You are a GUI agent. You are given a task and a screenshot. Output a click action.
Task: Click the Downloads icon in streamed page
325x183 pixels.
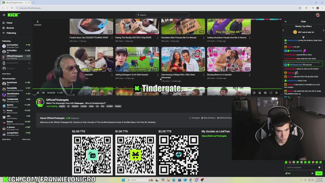click(38, 23)
